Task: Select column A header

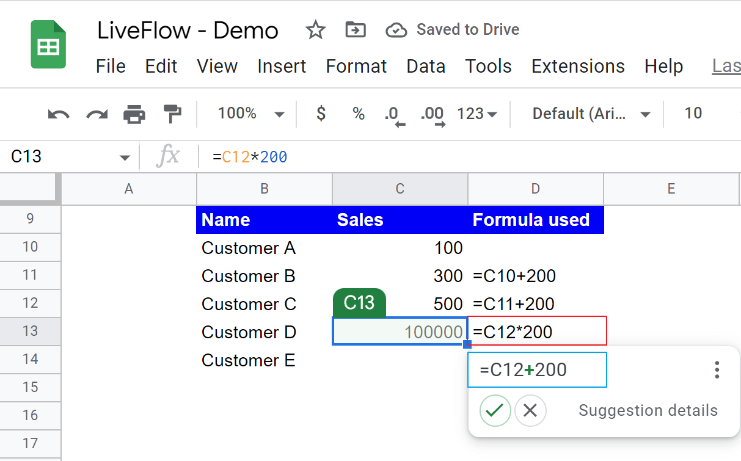Action: (129, 189)
